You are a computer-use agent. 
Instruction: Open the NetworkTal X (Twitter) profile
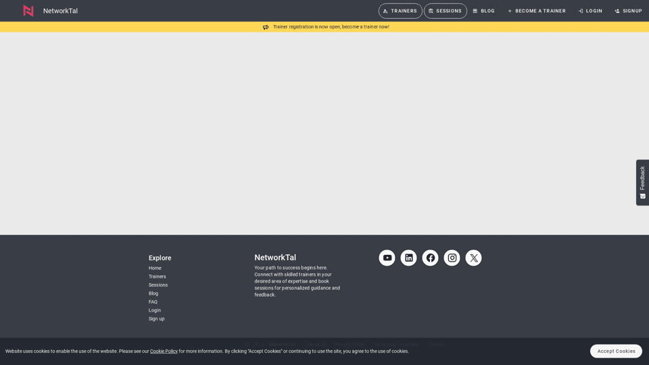(473, 258)
